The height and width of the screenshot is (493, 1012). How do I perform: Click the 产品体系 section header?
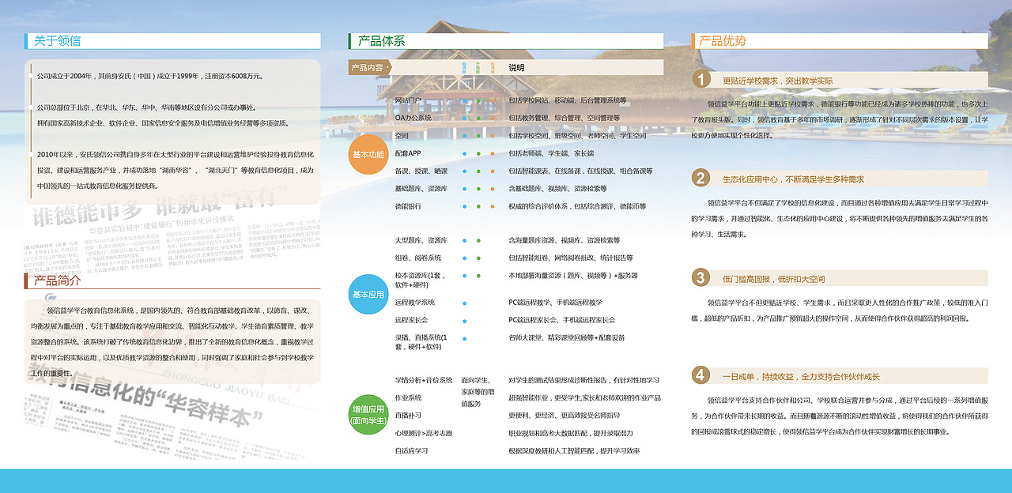pyautogui.click(x=381, y=41)
